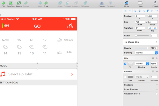Click the Rotate angle field
Image resolution: width=159 pixels, height=106 pixels.
[x=140, y=28]
